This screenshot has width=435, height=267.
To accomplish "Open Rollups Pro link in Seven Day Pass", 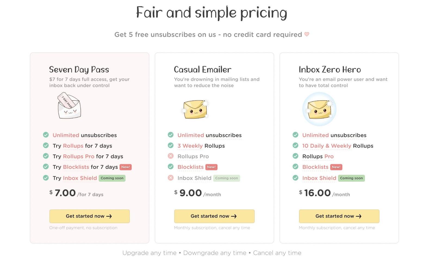I will click(x=79, y=156).
